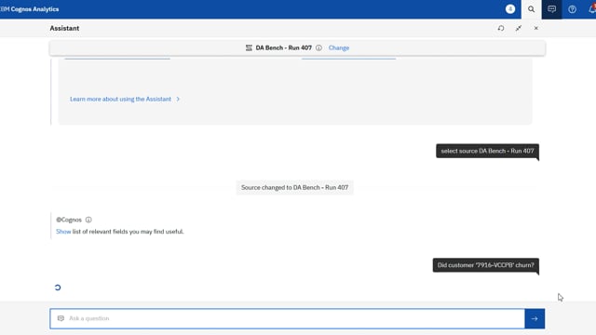Collapse the Assistant panel using shrink arrows icon
This screenshot has height=335, width=596.
click(519, 28)
